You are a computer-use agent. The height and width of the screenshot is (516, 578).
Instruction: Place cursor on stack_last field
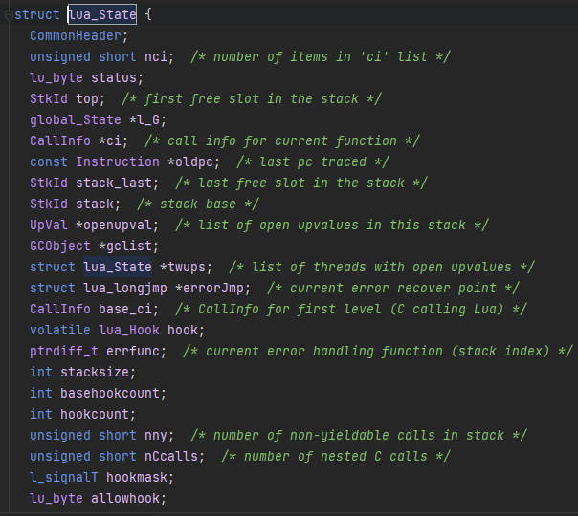point(114,183)
